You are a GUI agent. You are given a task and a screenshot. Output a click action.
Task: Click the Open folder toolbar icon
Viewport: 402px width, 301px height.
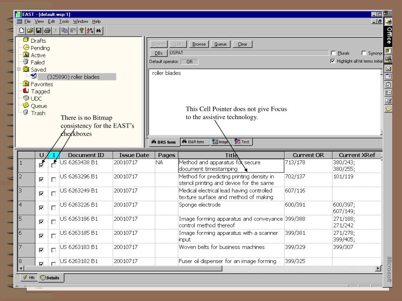[x=30, y=31]
